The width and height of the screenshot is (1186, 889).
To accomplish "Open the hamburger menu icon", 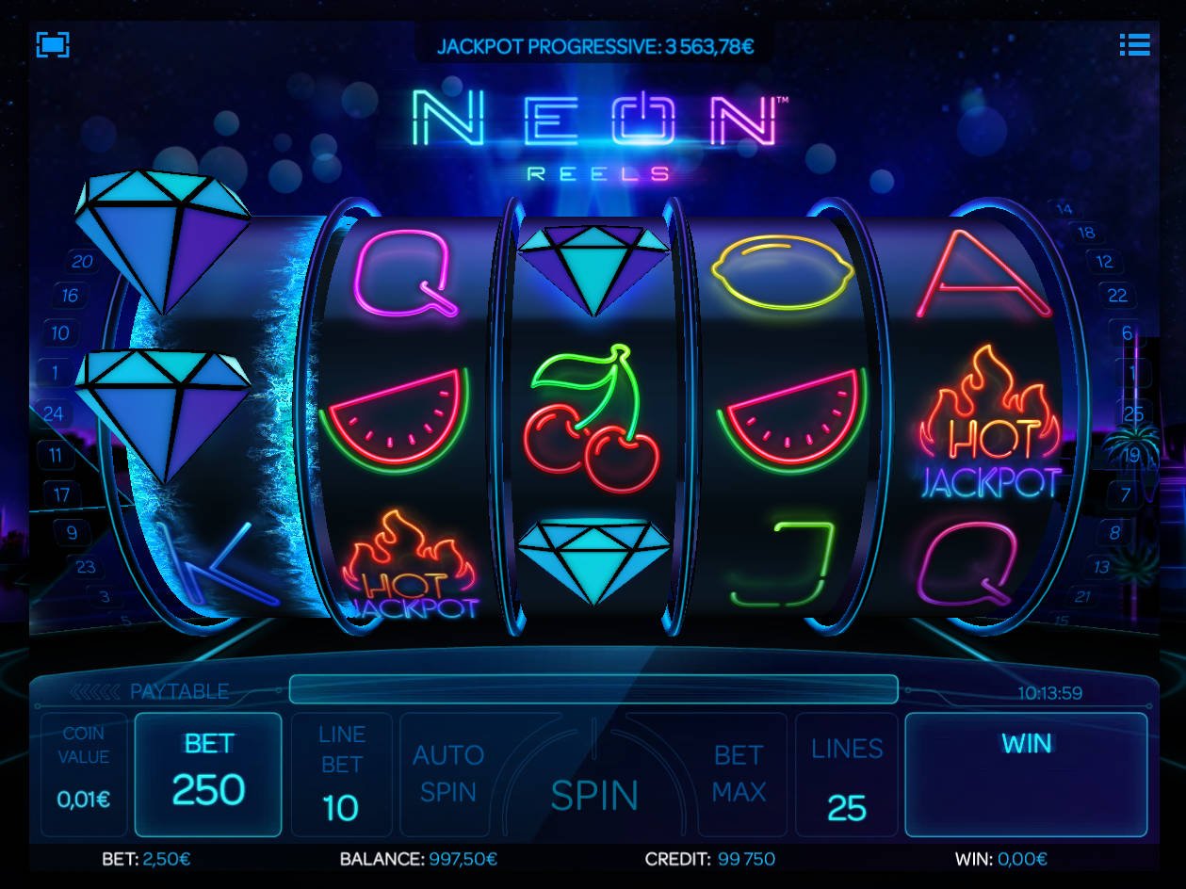I will (x=1134, y=44).
